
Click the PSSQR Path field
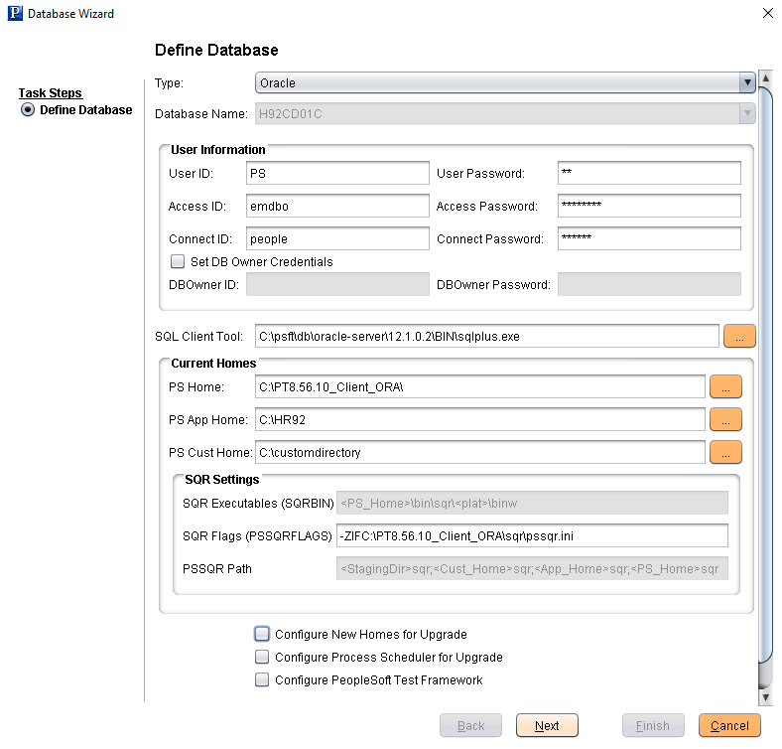coord(532,568)
